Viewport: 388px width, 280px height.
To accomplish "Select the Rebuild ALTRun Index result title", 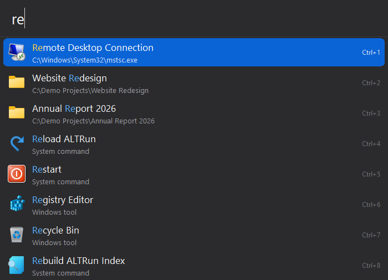I will tap(79, 261).
